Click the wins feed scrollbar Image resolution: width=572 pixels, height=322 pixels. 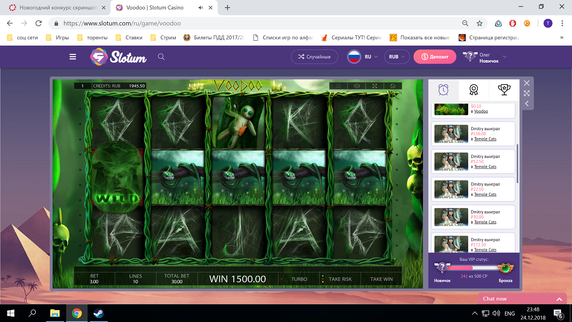coord(518,163)
